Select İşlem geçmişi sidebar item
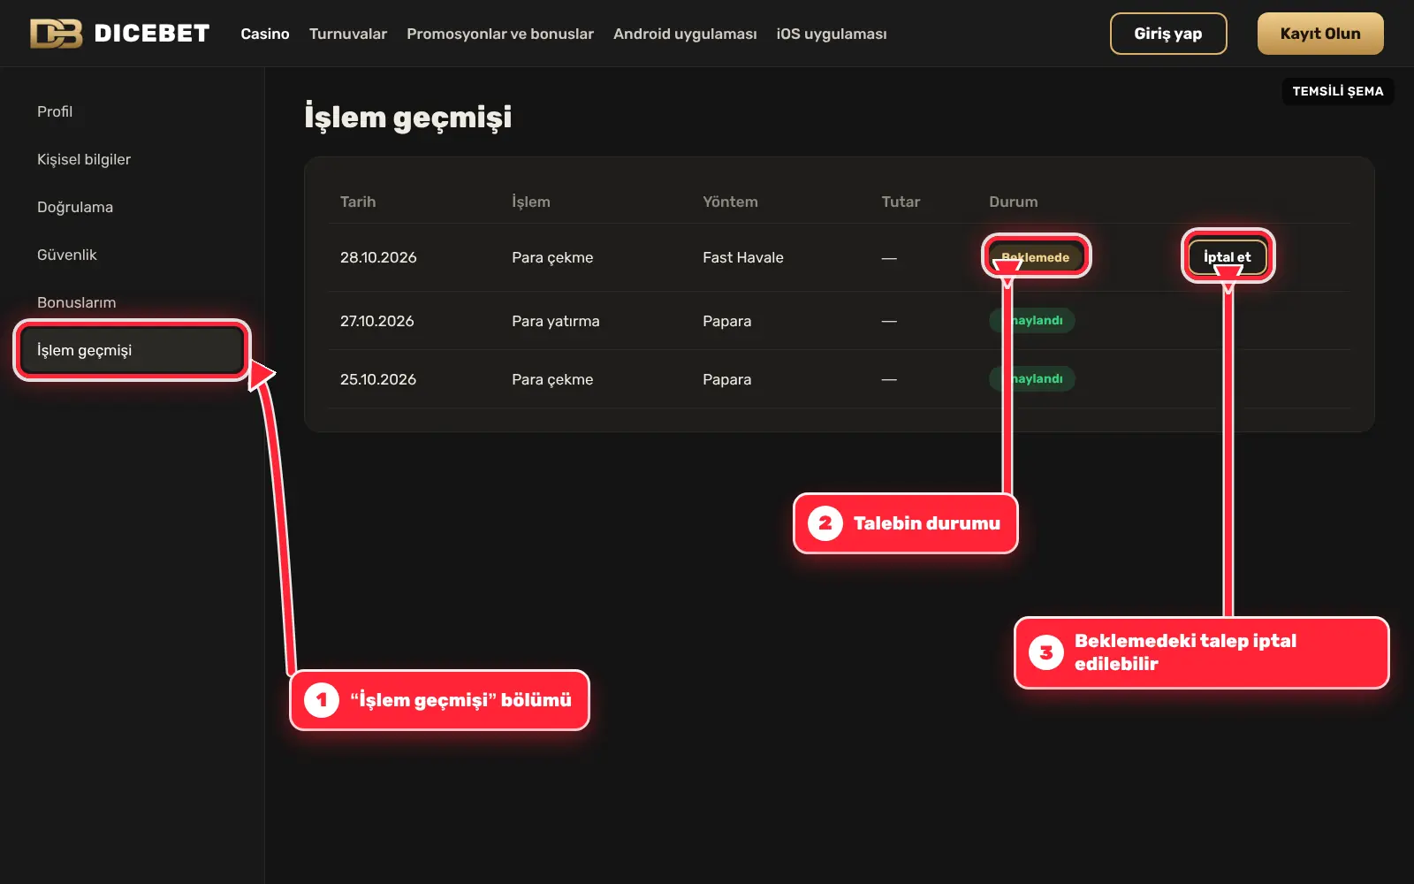 (132, 350)
